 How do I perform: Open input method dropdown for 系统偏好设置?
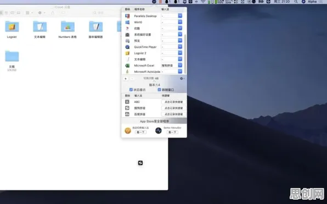[180, 35]
